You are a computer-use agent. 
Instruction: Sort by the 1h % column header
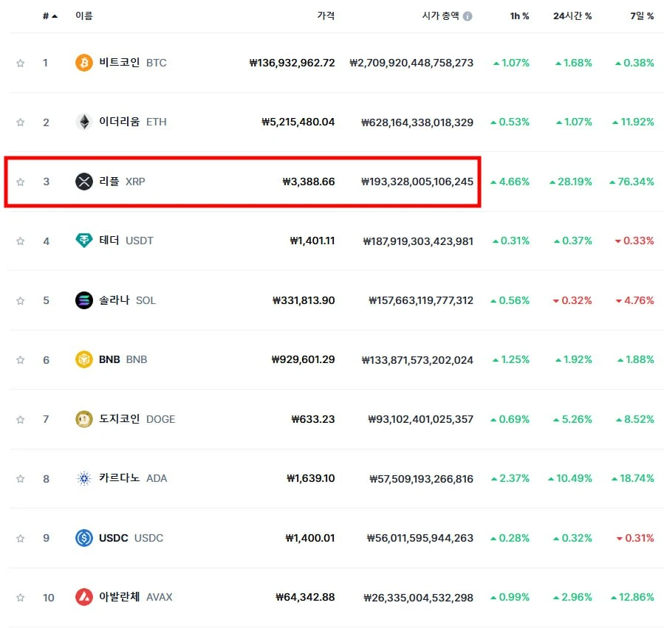coord(519,16)
